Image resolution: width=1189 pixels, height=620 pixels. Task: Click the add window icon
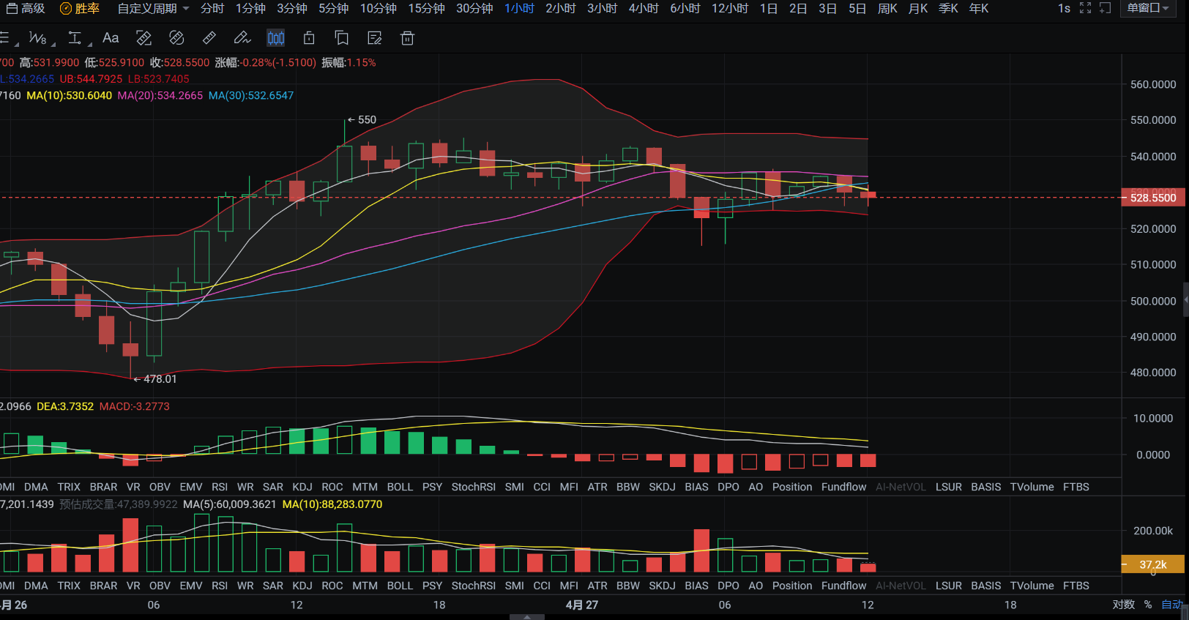[x=1106, y=8]
